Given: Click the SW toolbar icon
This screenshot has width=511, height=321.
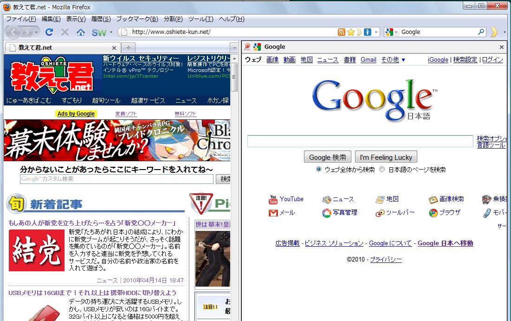Looking at the screenshot, I should click(99, 33).
